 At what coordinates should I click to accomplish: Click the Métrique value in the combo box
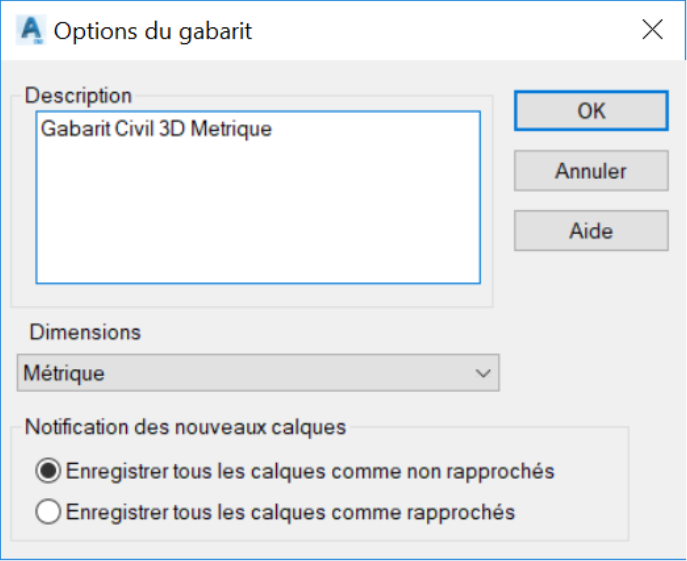point(64,373)
